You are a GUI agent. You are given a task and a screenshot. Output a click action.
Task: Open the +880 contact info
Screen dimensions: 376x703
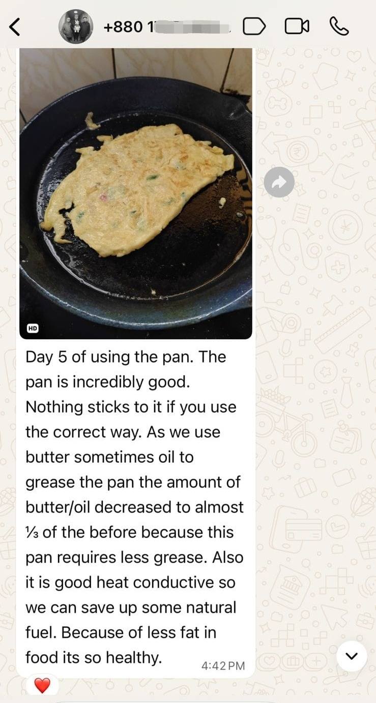click(167, 26)
